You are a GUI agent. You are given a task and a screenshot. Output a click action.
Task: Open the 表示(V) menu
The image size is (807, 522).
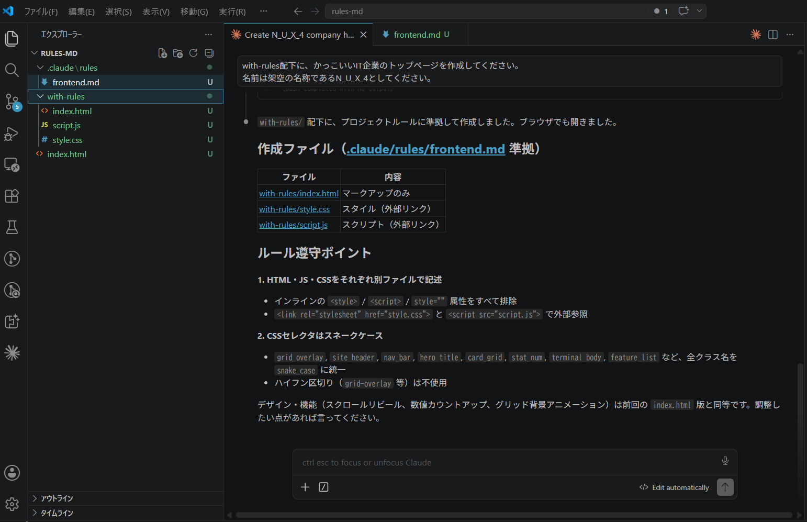click(x=156, y=12)
